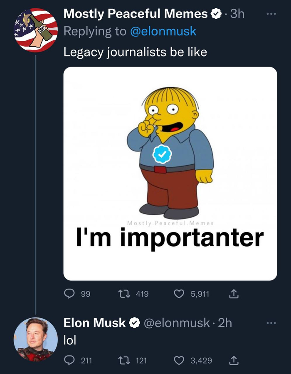
Task: Open more options for Elon Musk's tweet
Action: (271, 323)
